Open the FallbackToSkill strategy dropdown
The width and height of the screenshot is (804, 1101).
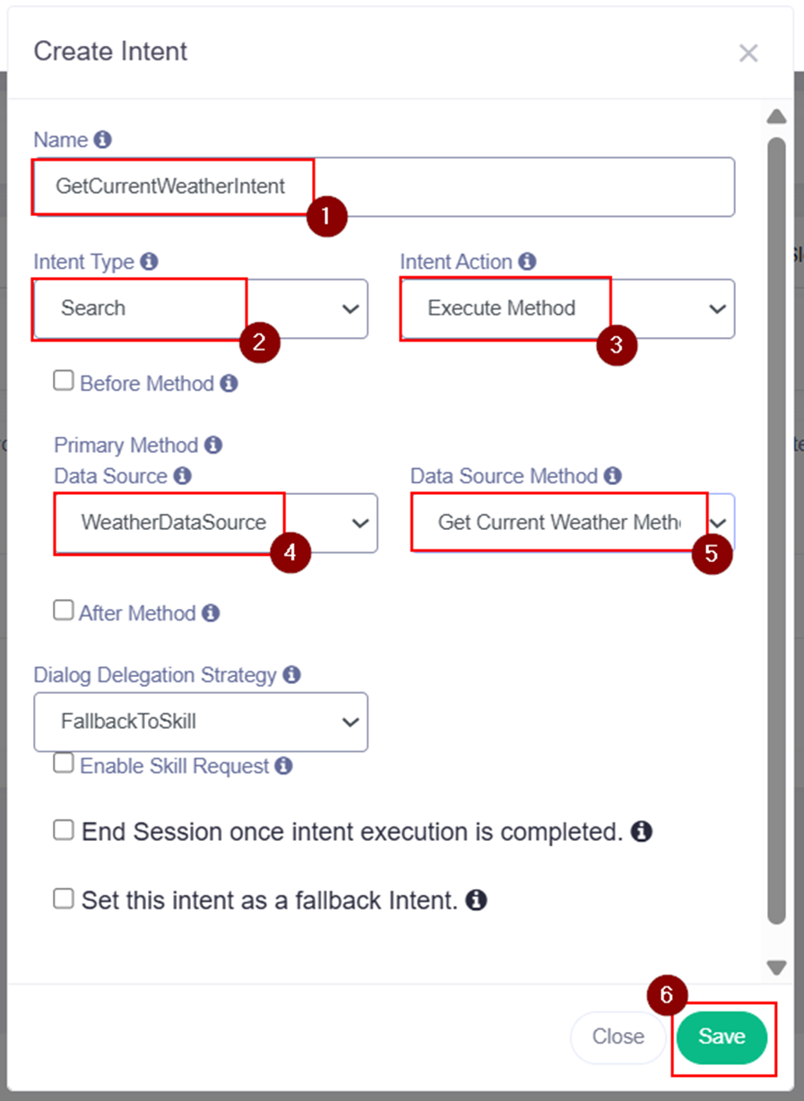click(200, 721)
